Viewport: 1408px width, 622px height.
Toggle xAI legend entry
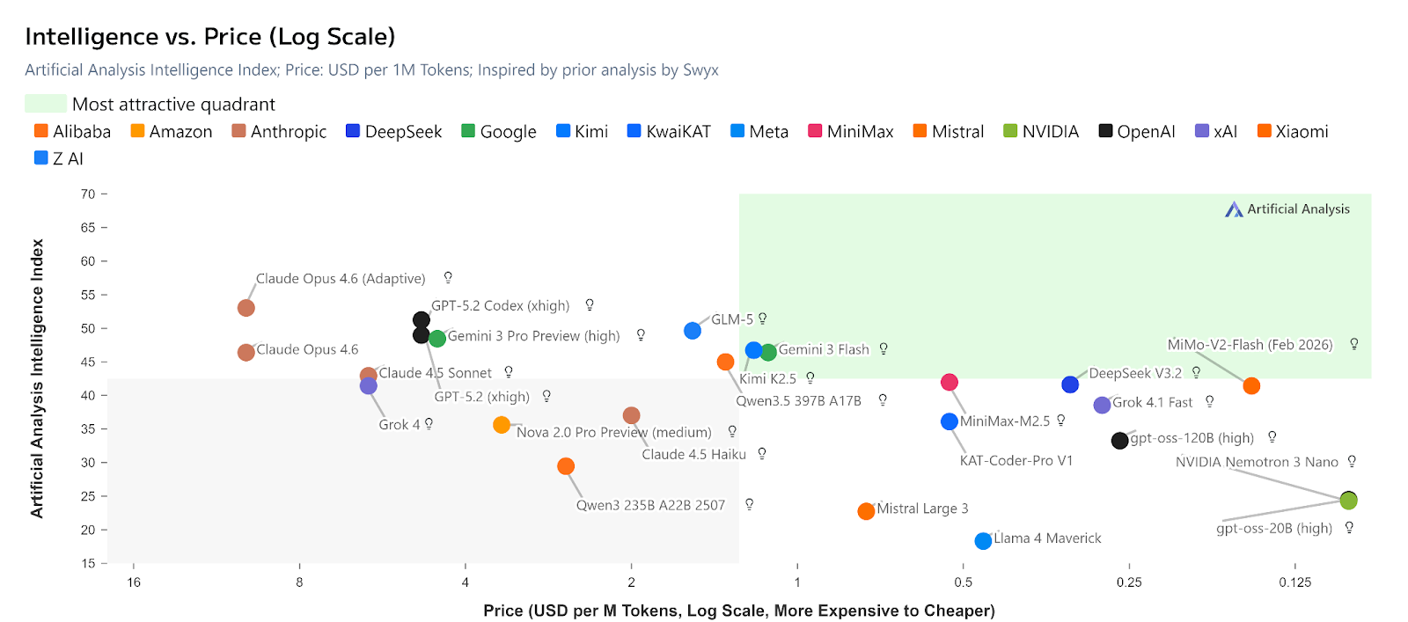pos(1216,132)
